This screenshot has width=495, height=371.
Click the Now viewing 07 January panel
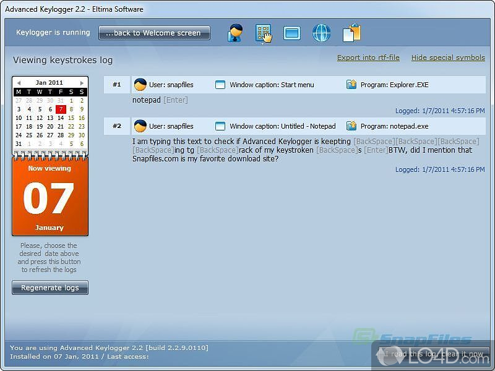tap(50, 197)
